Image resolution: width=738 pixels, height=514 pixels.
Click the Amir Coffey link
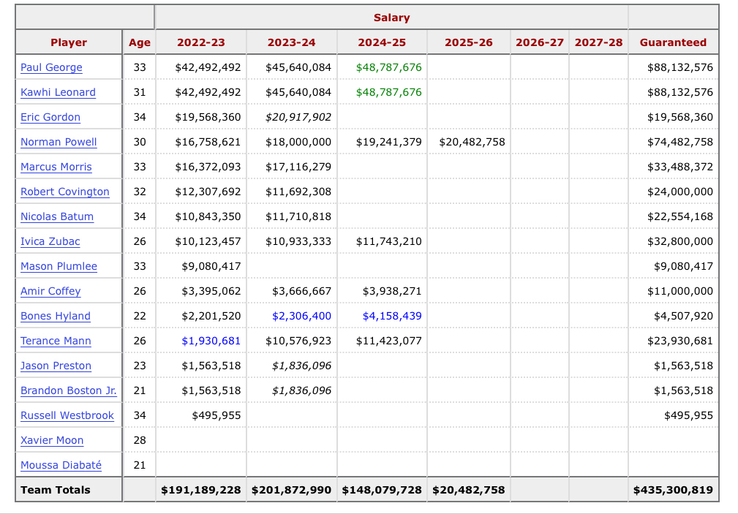50,291
